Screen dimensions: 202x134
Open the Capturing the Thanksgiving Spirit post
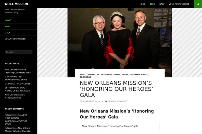pyautogui.click(x=16, y=78)
